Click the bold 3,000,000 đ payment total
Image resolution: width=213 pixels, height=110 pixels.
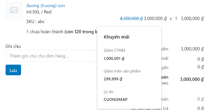[192, 79]
